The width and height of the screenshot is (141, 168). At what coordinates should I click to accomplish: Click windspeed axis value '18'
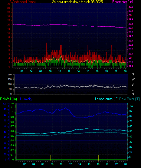pyautogui.click(x=8, y=29)
